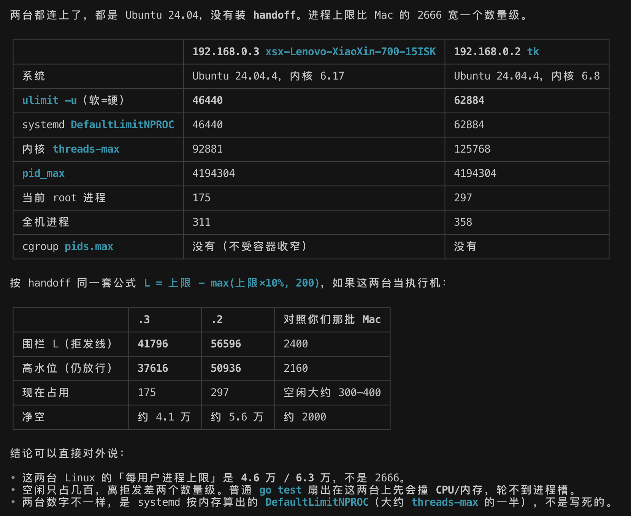Screen dimensions: 631x516
Task: Click the '约 5.6 万' cell
Action: point(237,417)
